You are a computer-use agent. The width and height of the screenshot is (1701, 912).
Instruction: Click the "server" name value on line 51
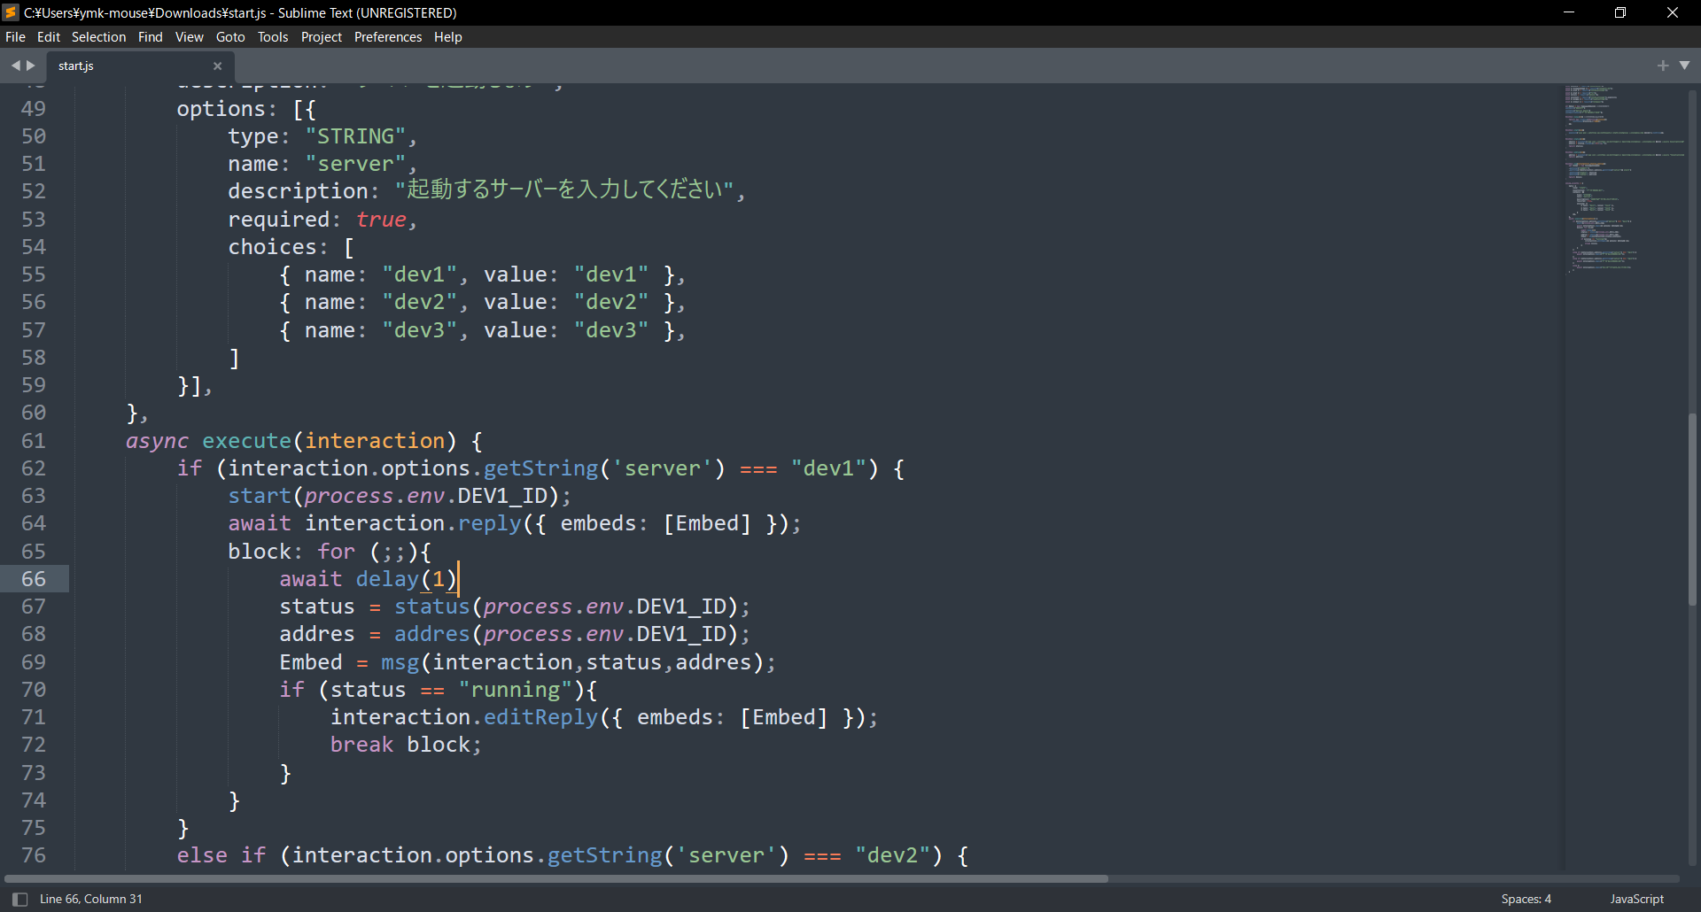click(355, 164)
